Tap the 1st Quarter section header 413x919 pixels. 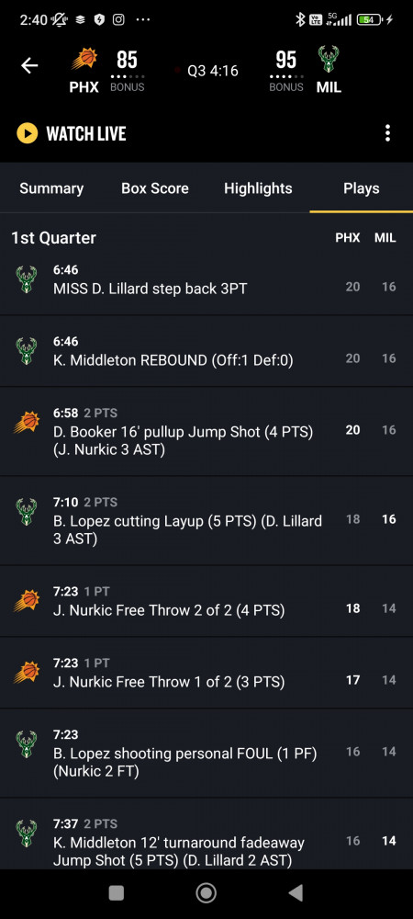click(53, 237)
